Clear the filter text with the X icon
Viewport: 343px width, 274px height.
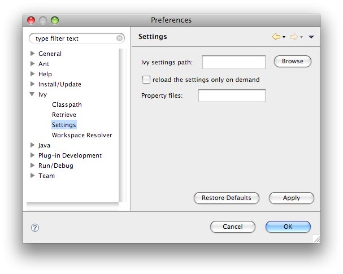coord(119,38)
